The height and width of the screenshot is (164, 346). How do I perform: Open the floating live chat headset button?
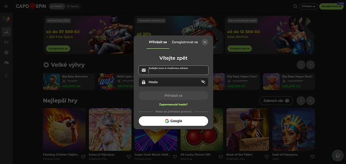pyautogui.click(x=338, y=156)
